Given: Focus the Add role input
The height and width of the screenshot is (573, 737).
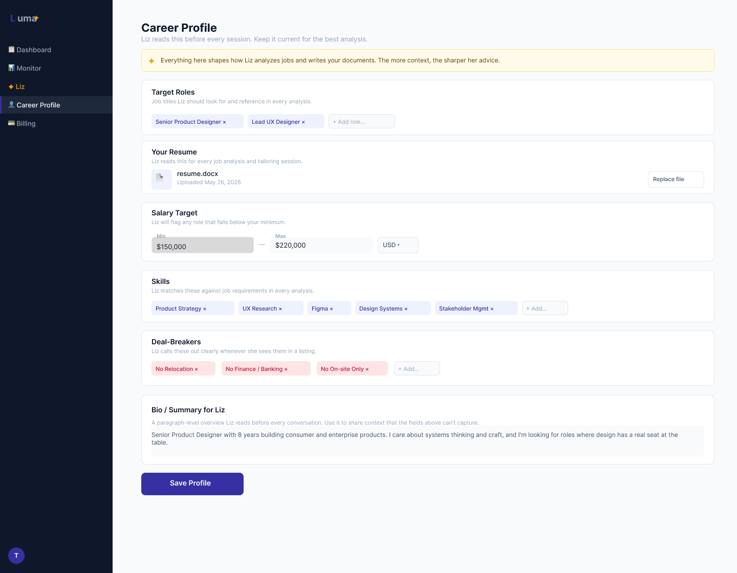Looking at the screenshot, I should [x=362, y=121].
